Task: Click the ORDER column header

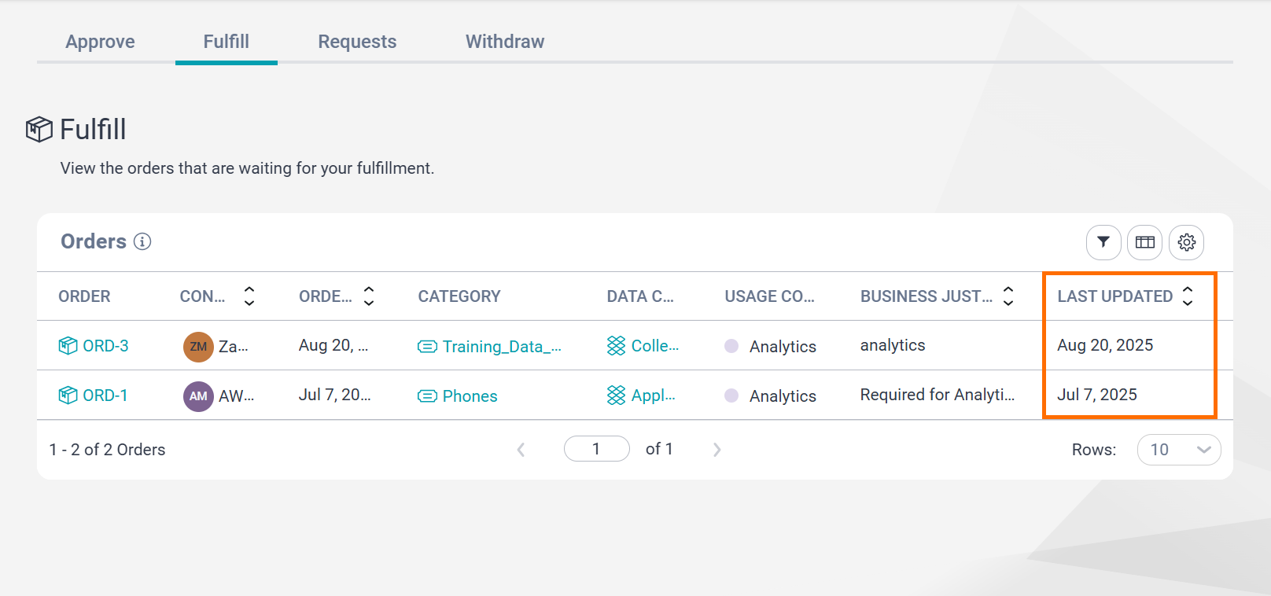Action: pos(84,296)
